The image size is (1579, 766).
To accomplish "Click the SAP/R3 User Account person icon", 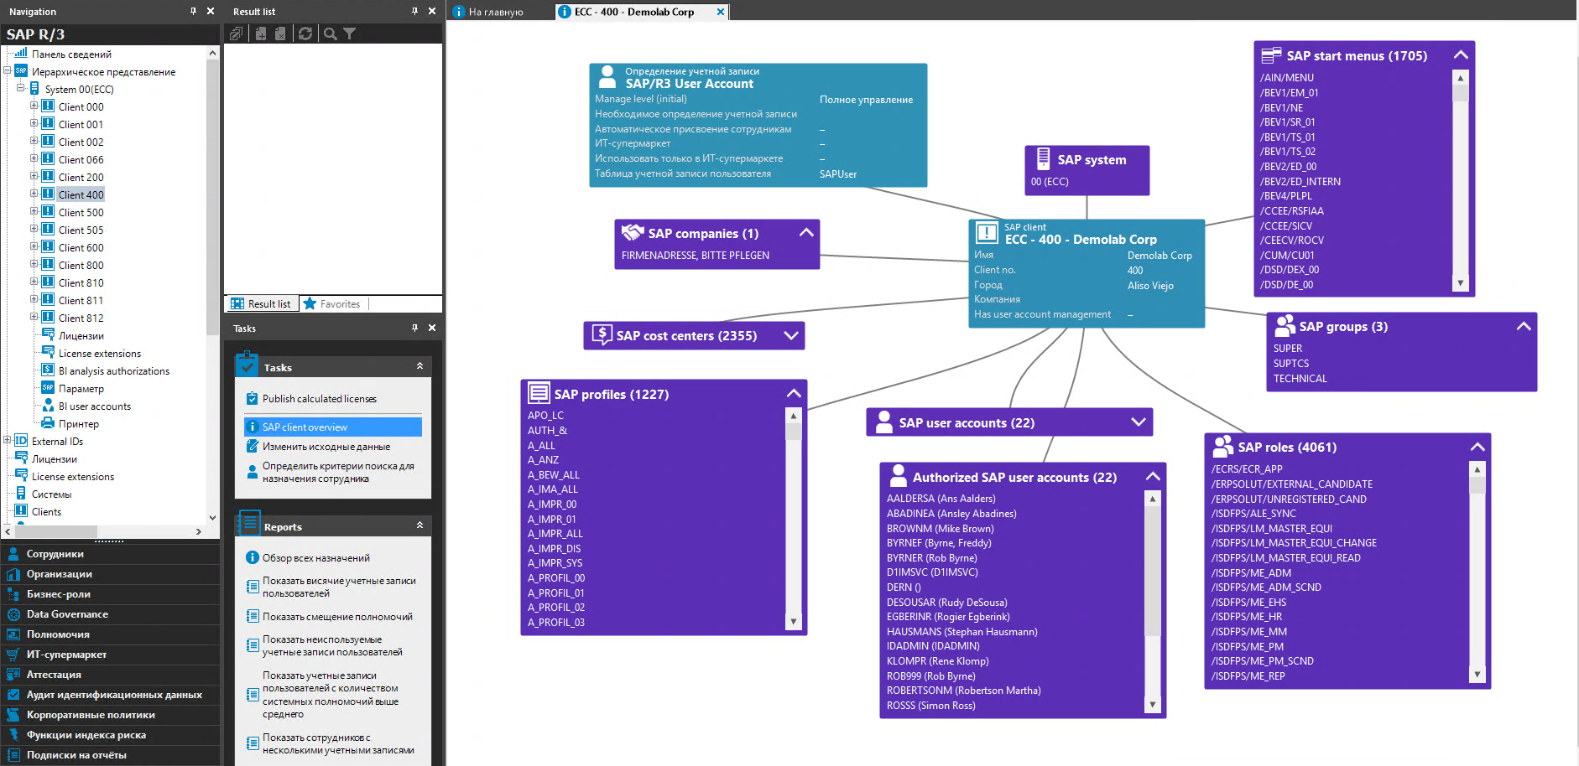I will [x=607, y=77].
